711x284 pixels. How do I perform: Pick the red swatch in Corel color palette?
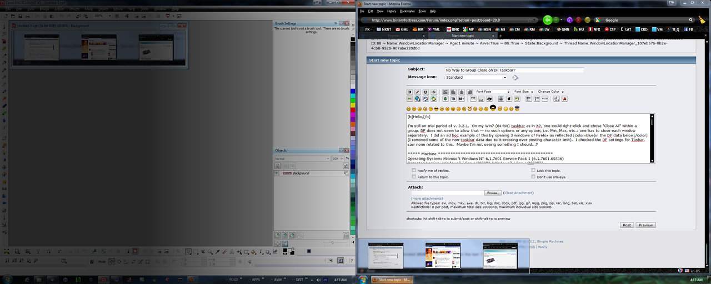point(353,110)
